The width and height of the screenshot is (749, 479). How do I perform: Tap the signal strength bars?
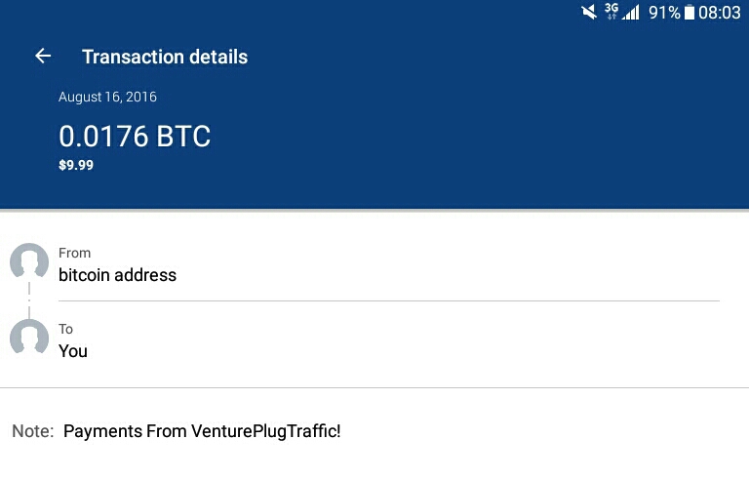[632, 13]
